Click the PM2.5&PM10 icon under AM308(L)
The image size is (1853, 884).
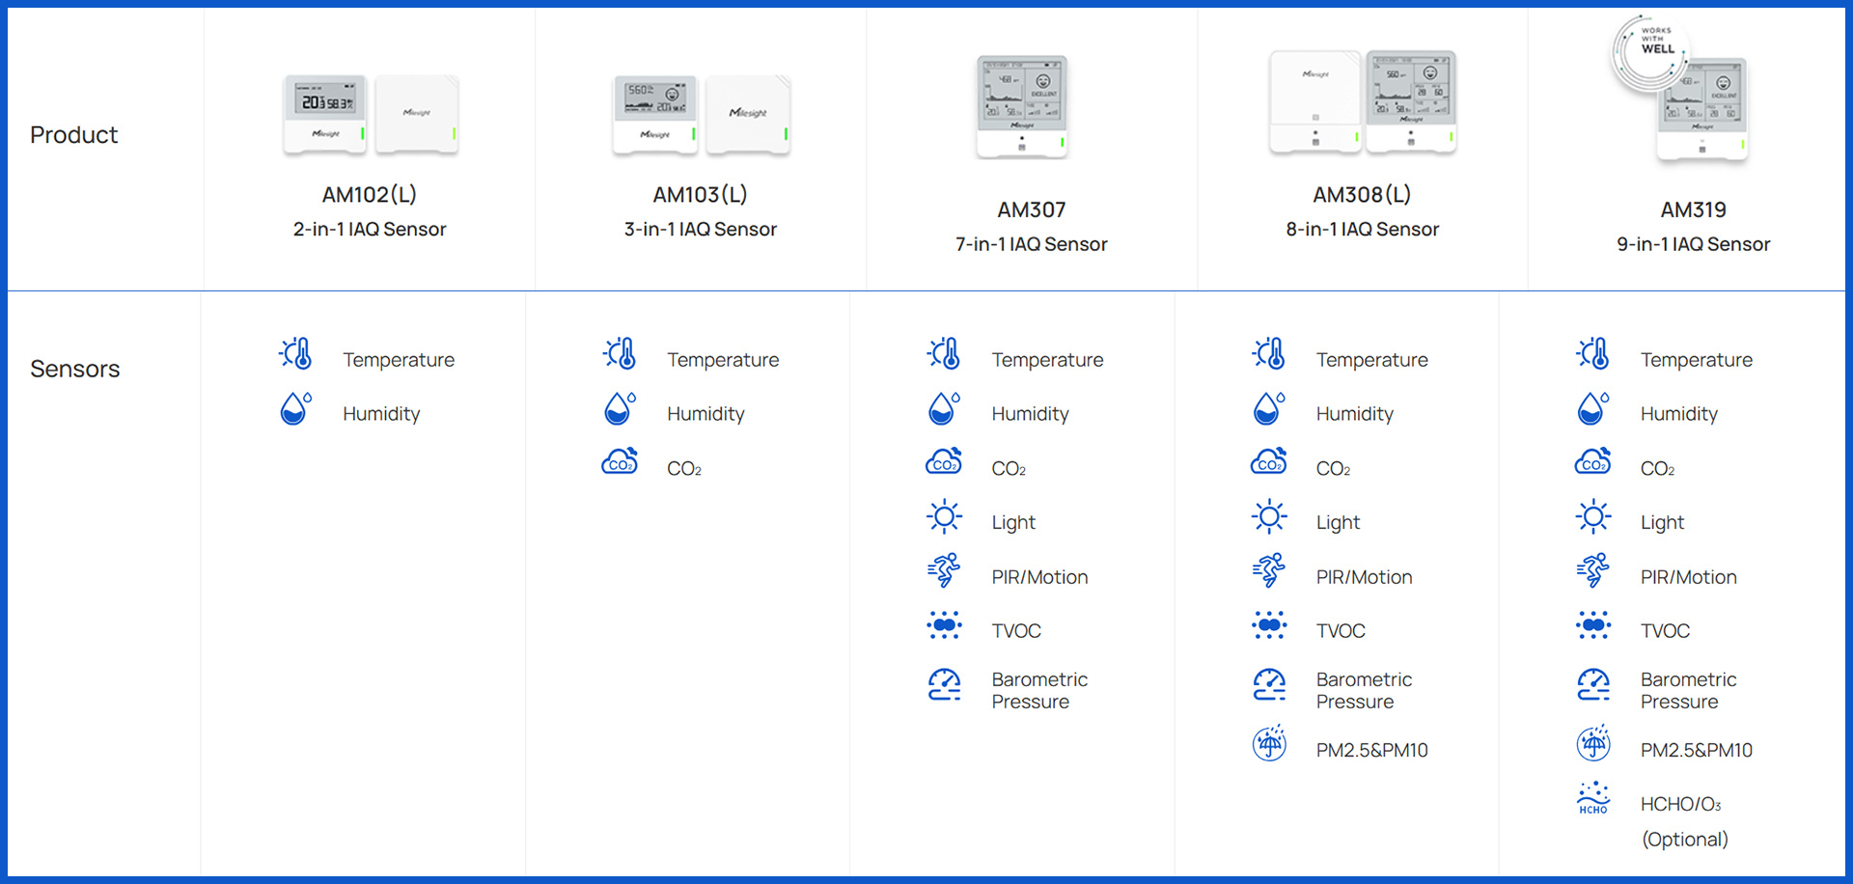1269,744
